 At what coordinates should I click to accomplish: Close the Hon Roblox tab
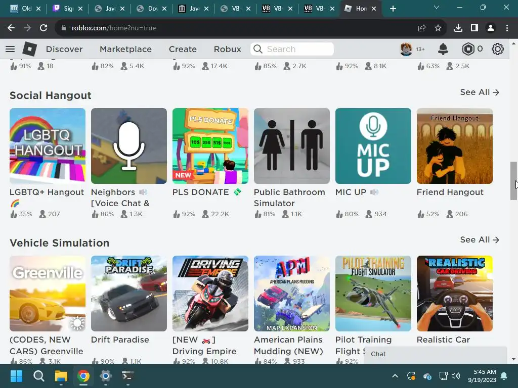point(374,9)
